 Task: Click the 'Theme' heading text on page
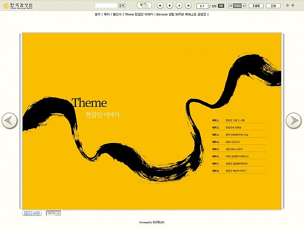coord(89,103)
